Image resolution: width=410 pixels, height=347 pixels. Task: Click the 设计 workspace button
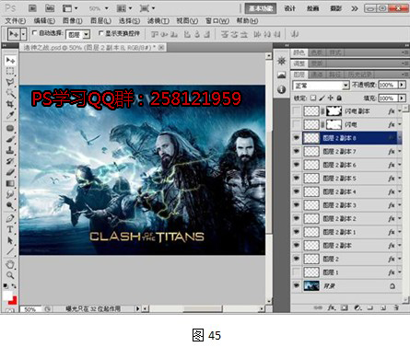pyautogui.click(x=290, y=8)
